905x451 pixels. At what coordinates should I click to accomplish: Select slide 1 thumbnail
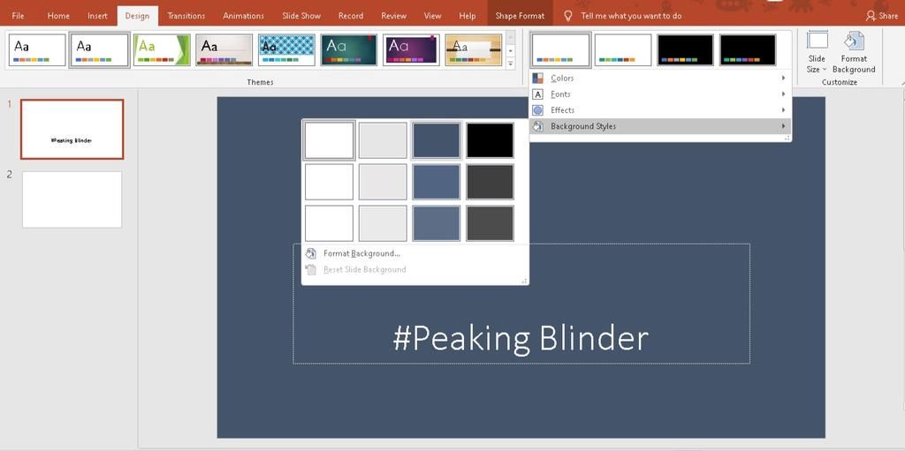72,129
